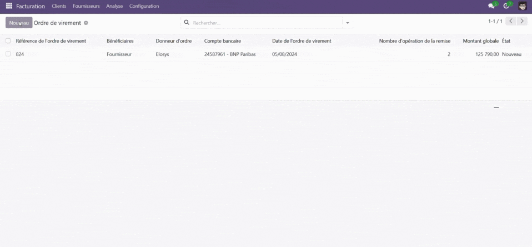Viewport: 532px width, 247px height.
Task: Sort by Montant globale column header
Action: [481, 41]
